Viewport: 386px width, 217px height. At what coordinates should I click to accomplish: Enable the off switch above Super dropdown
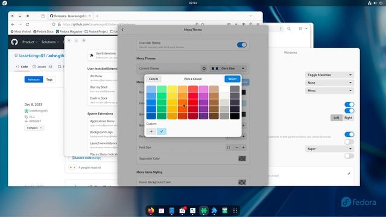point(349,142)
